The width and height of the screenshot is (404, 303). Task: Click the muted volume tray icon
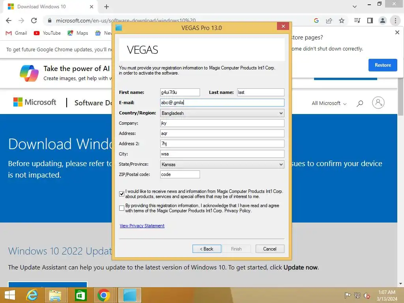(367, 296)
